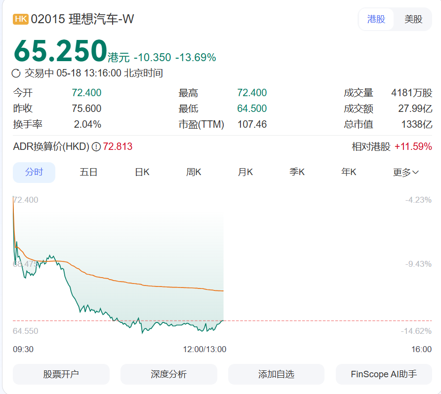Click the 最低 value 64.500
Screen dimensions: 441x394
click(252, 108)
